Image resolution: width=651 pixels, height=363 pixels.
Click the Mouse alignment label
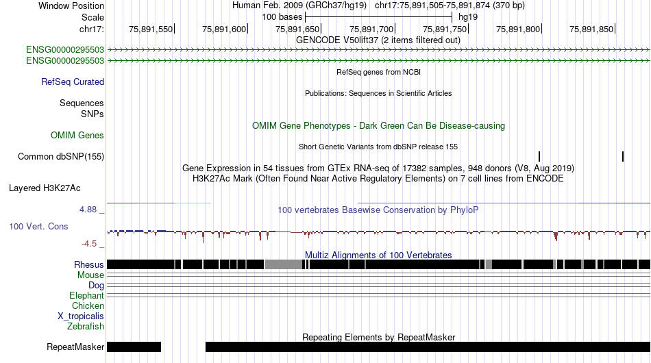[x=90, y=275]
